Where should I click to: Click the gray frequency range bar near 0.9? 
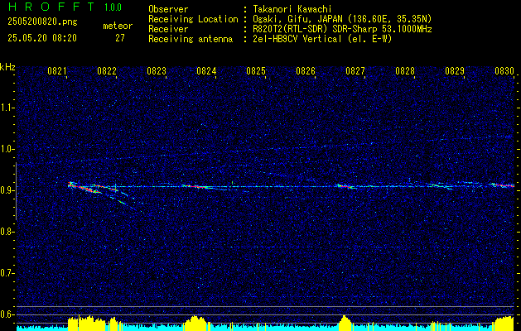16,191
